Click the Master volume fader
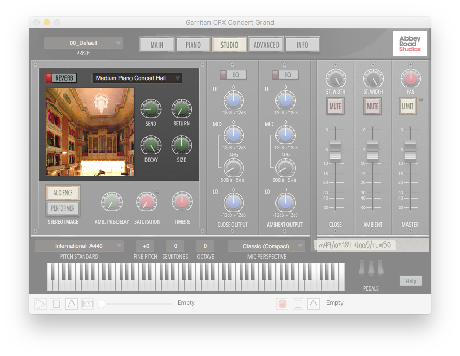Image resolution: width=460 pixels, height=356 pixels. pyautogui.click(x=410, y=150)
